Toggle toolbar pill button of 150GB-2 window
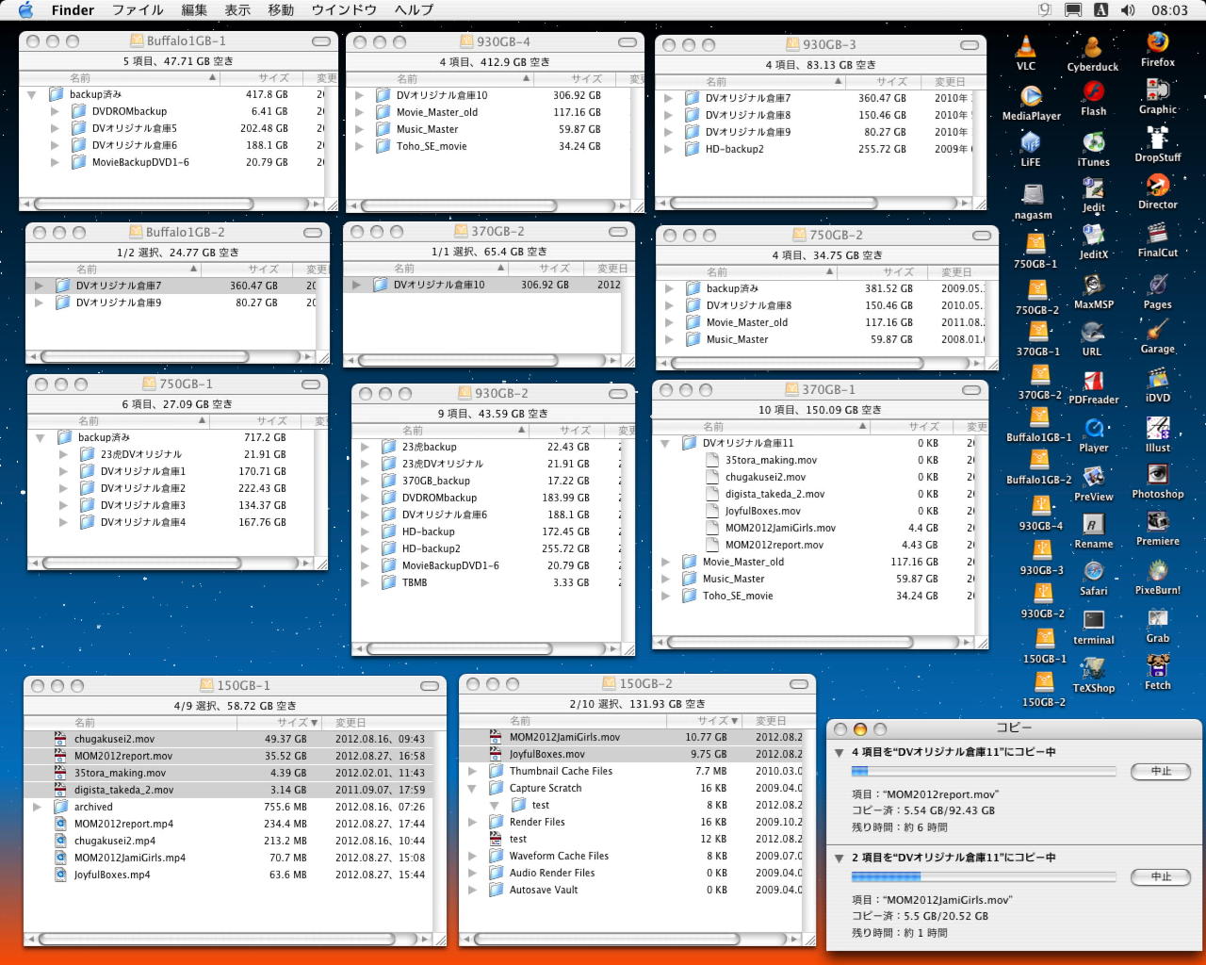 click(x=799, y=684)
